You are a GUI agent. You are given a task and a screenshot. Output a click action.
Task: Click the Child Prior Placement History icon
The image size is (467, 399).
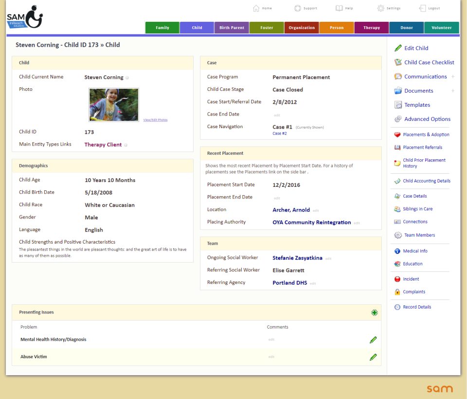(397, 163)
